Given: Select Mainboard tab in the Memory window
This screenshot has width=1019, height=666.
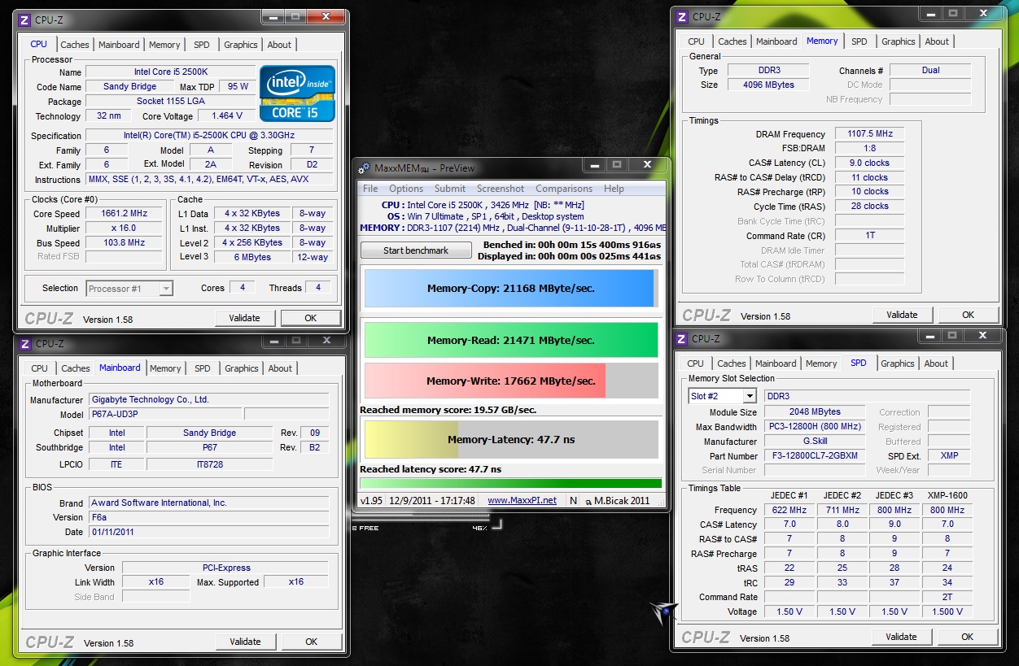Looking at the screenshot, I should click(x=776, y=41).
